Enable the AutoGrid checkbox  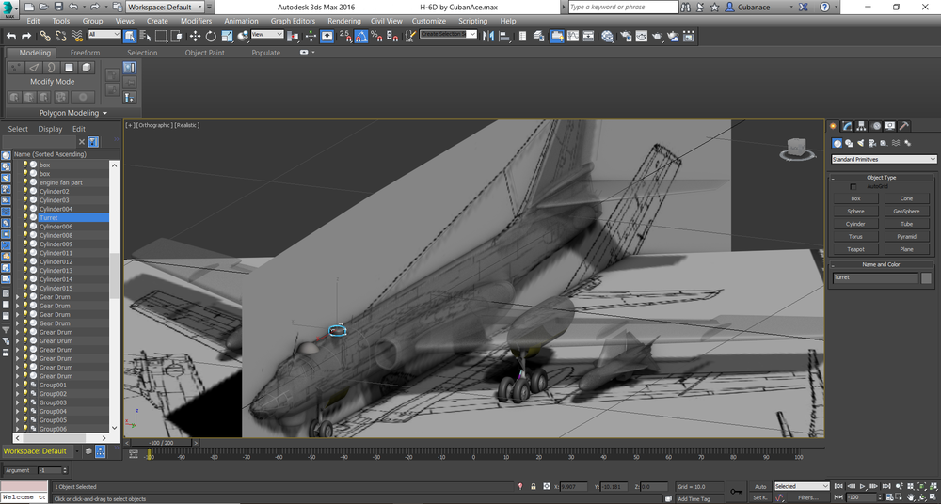pyautogui.click(x=853, y=186)
